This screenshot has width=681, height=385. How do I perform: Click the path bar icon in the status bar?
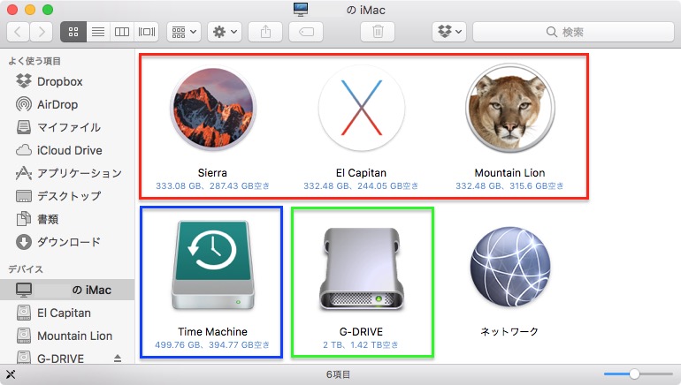click(x=11, y=374)
